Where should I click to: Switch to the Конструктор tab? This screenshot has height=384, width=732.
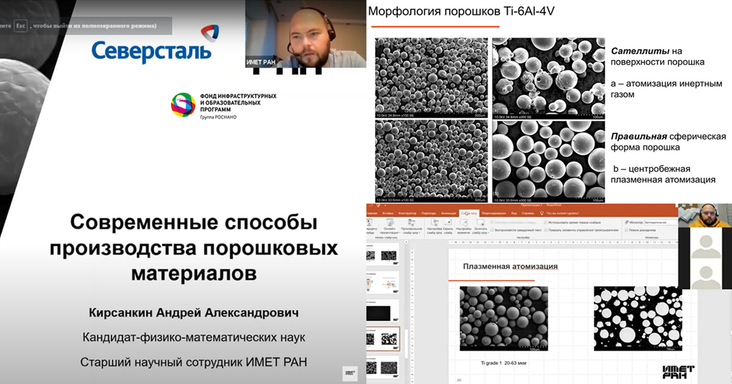coord(406,213)
